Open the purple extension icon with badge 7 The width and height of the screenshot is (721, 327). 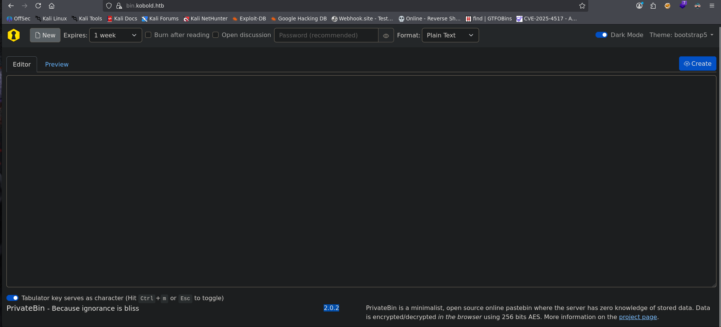(683, 5)
